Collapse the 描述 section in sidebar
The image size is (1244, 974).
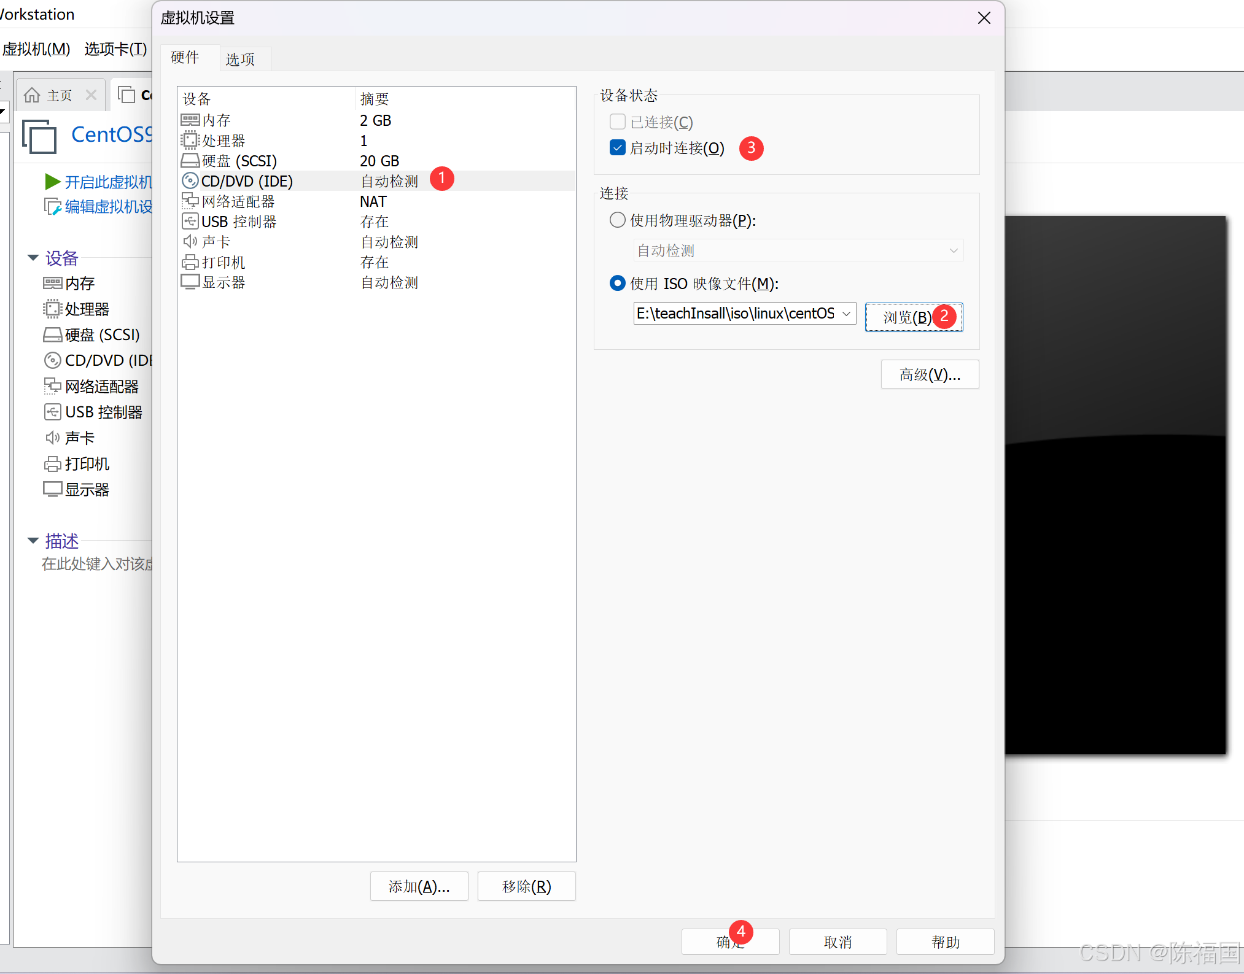click(33, 541)
